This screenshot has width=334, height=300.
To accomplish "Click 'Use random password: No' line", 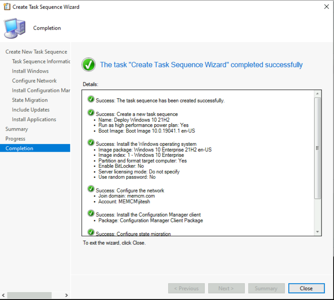I will tap(127, 177).
